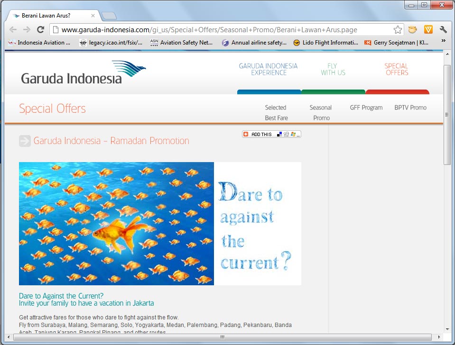Open the wrench settings menu
455x345 pixels.
443,29
